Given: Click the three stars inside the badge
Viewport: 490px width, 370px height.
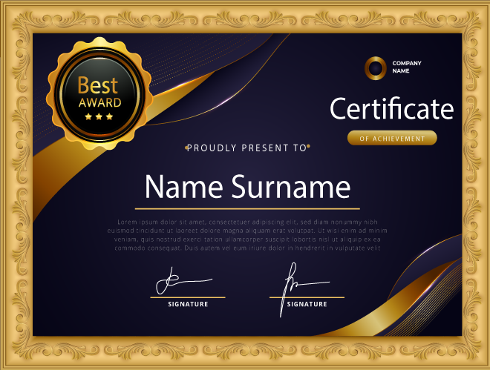Looking at the screenshot, I should [99, 116].
